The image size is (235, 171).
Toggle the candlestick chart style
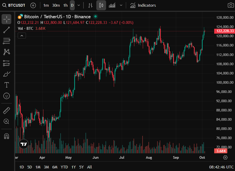101,5
